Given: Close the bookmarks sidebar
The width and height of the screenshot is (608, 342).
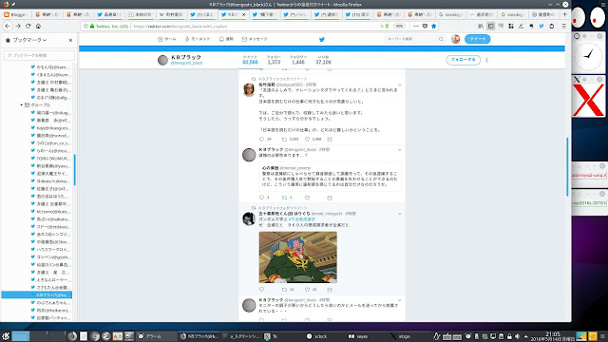Looking at the screenshot, I should [x=70, y=40].
